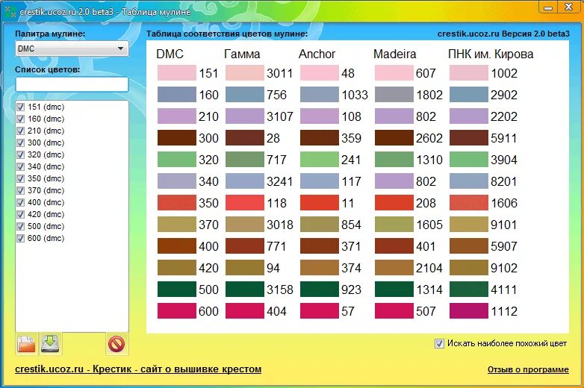Click the red clear list icon
This screenshot has width=584, height=388.
coord(117,344)
